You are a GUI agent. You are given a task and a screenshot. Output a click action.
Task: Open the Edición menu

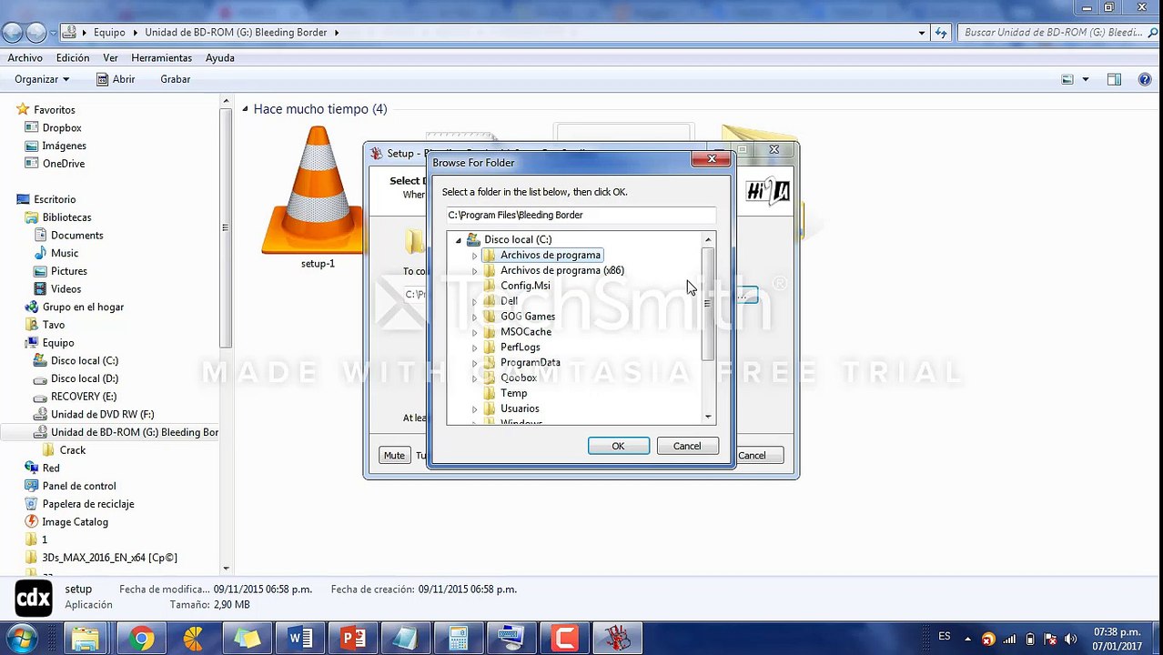73,57
